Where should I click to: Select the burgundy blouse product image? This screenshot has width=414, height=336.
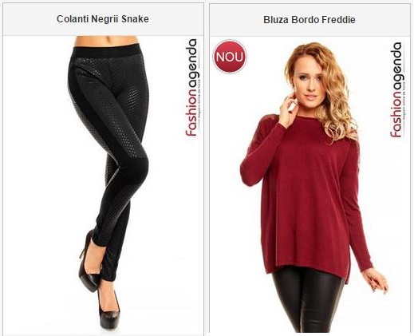point(310,184)
